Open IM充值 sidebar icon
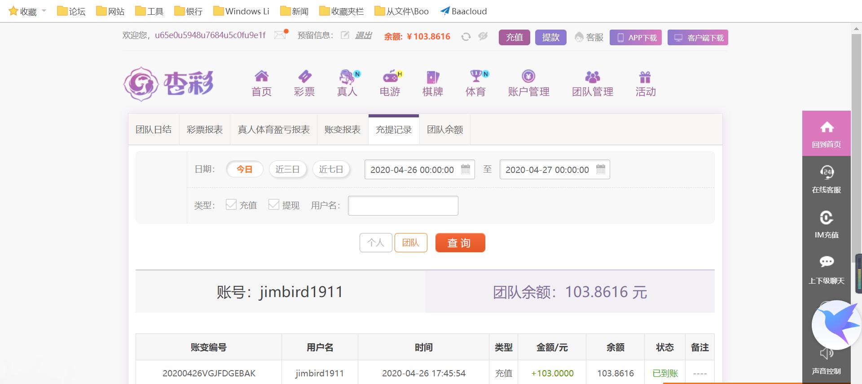Viewport: 862px width, 384px height. [827, 224]
